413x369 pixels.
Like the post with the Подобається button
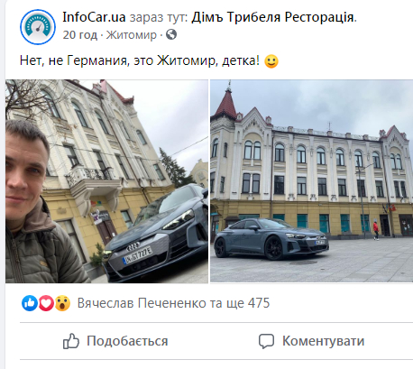point(115,341)
